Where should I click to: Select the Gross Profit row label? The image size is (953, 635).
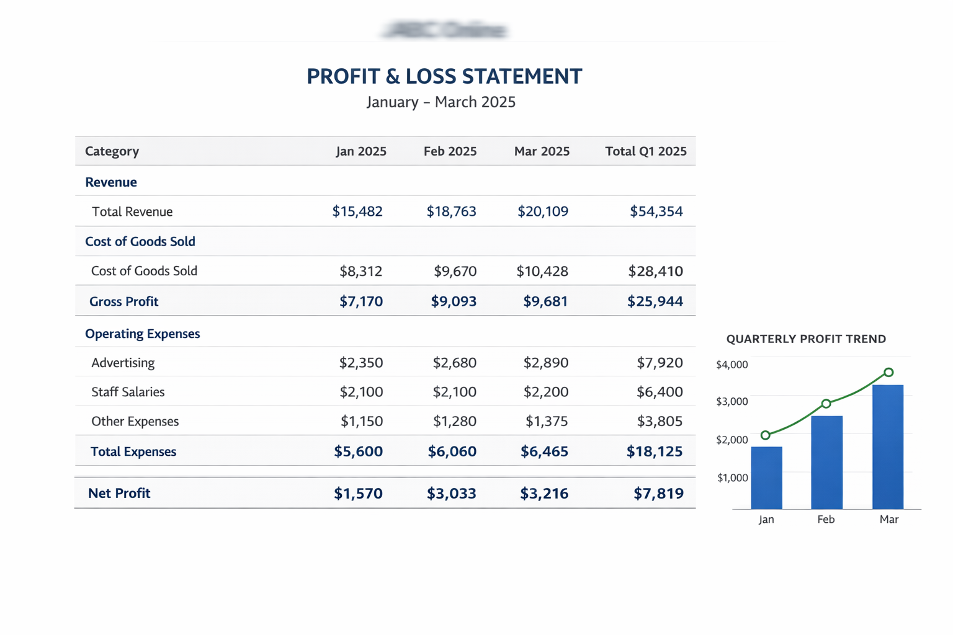click(x=124, y=301)
